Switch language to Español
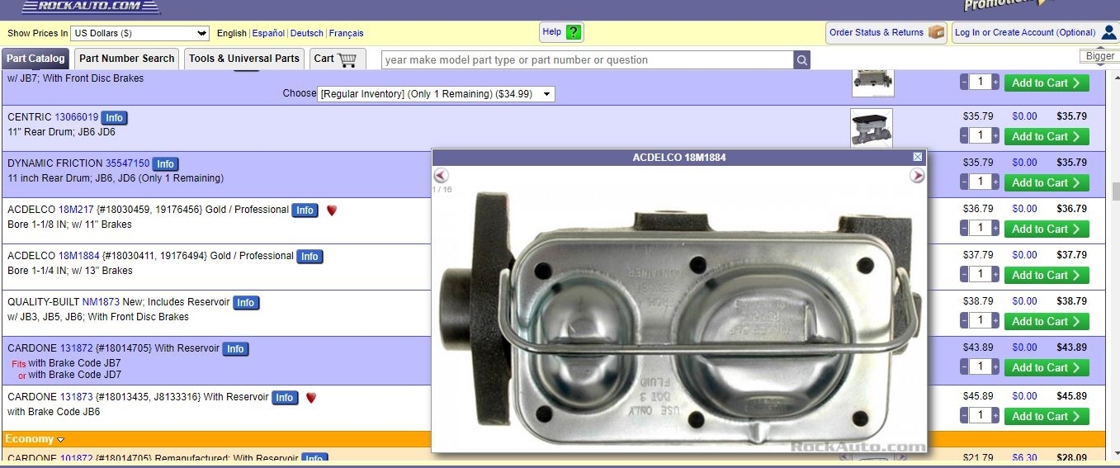 [x=268, y=33]
